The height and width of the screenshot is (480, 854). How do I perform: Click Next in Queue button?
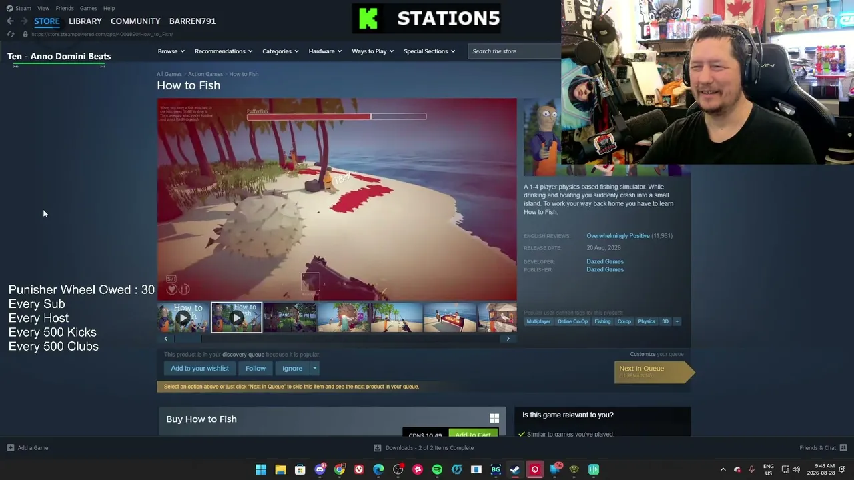(655, 371)
